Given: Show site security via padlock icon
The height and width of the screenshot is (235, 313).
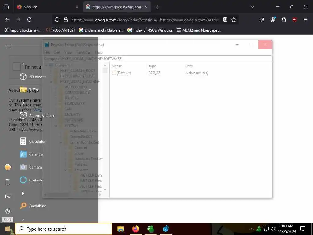Looking at the screenshot, I should 65,20.
